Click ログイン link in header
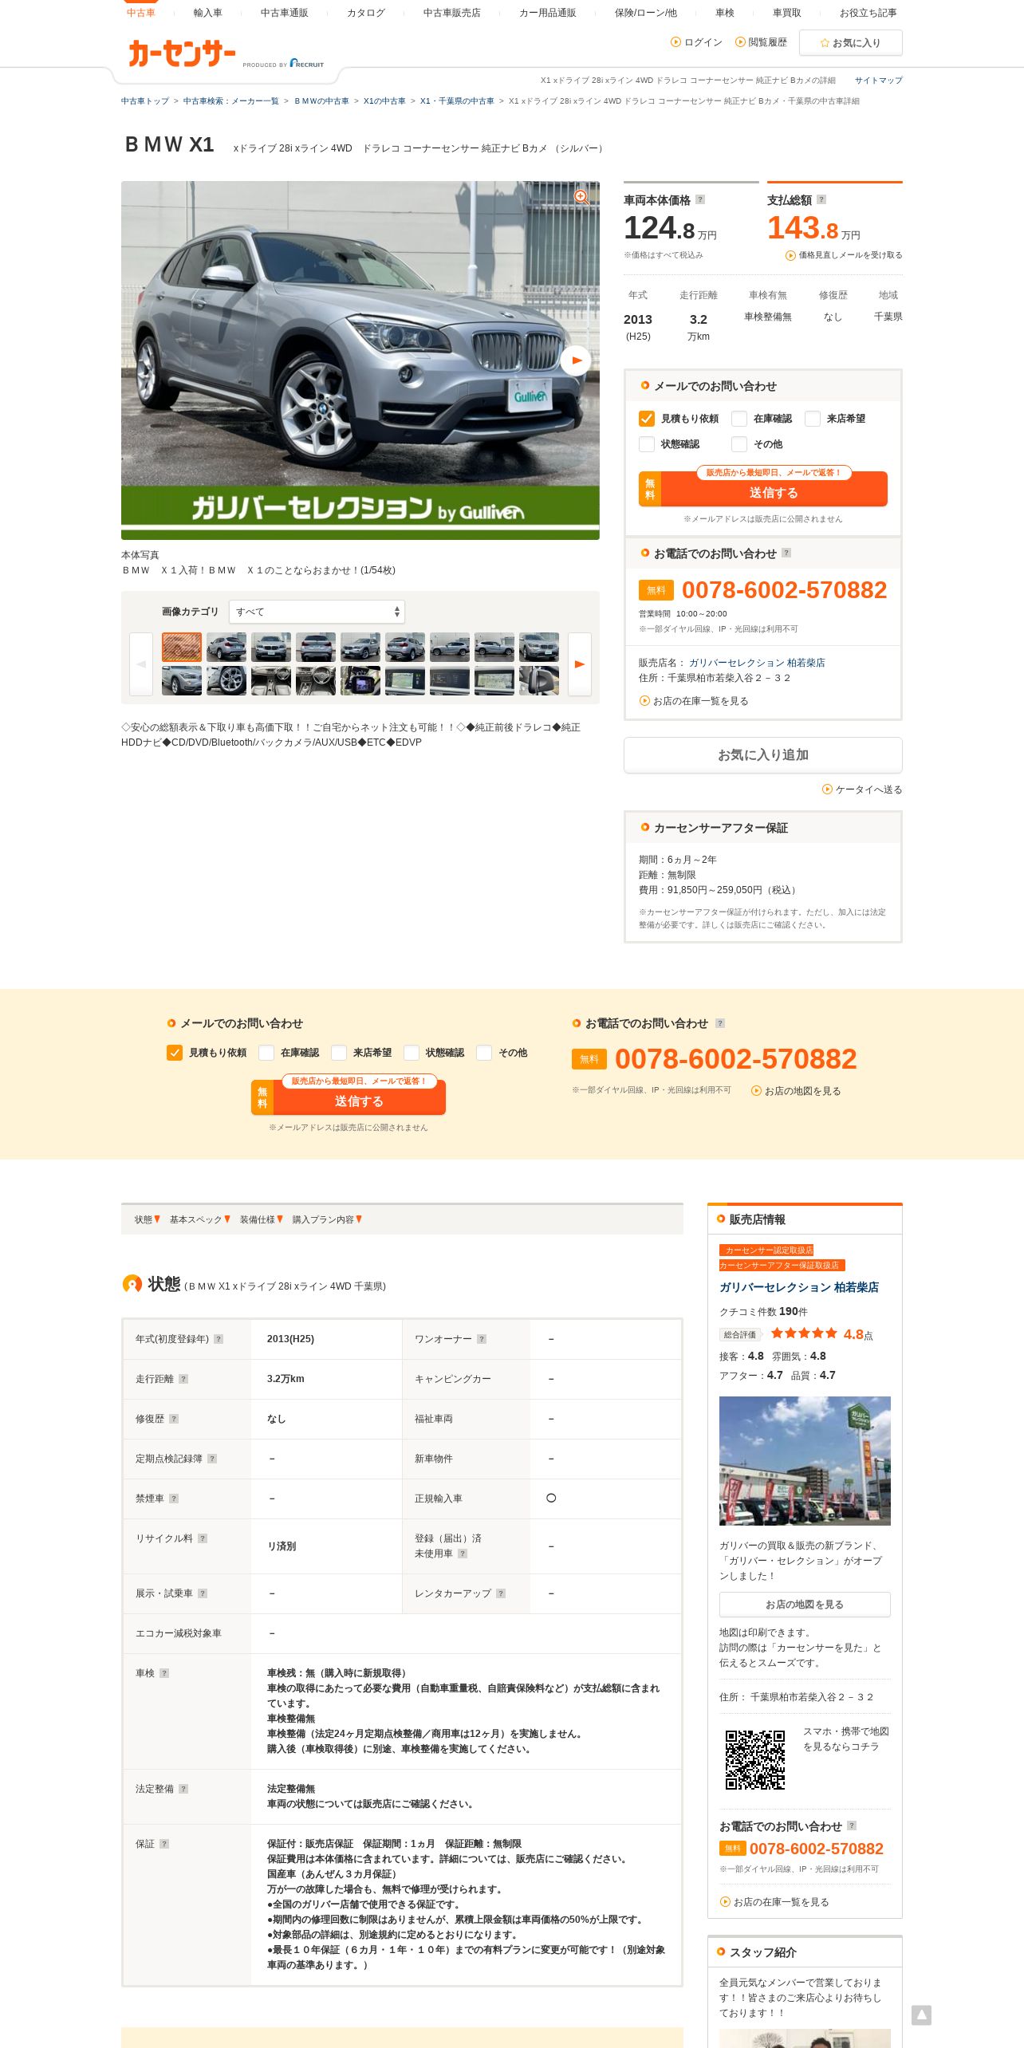This screenshot has height=2048, width=1024. coord(697,42)
